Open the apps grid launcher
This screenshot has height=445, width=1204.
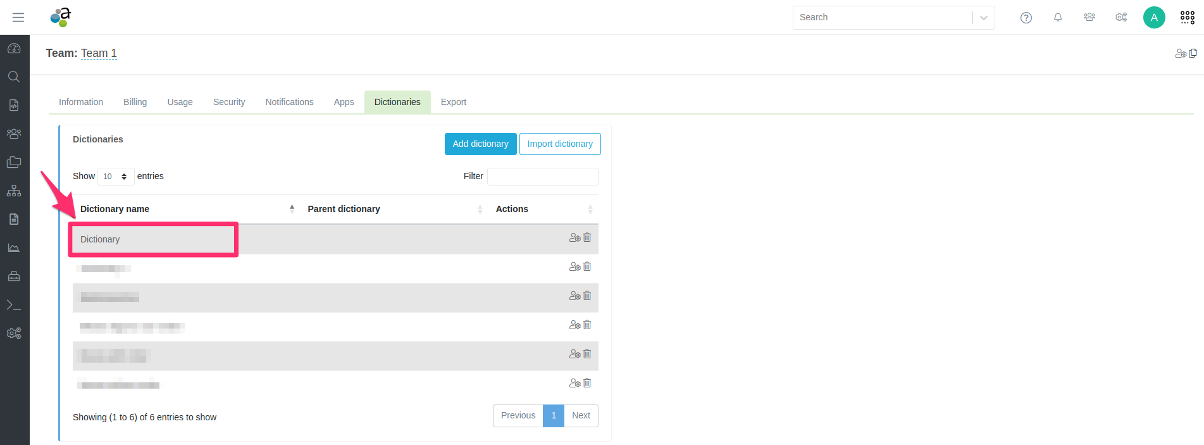click(x=1187, y=18)
